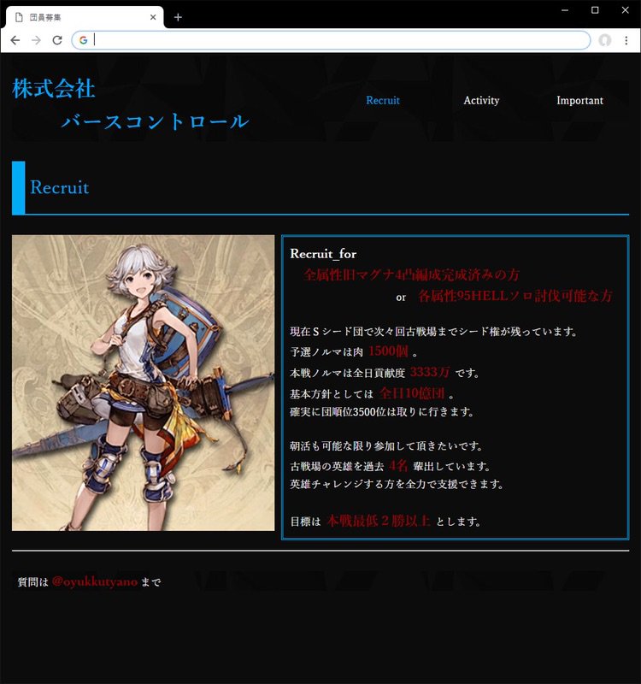The height and width of the screenshot is (684, 641).
Task: Open the @oyukkutyano contact link
Action: [x=95, y=581]
